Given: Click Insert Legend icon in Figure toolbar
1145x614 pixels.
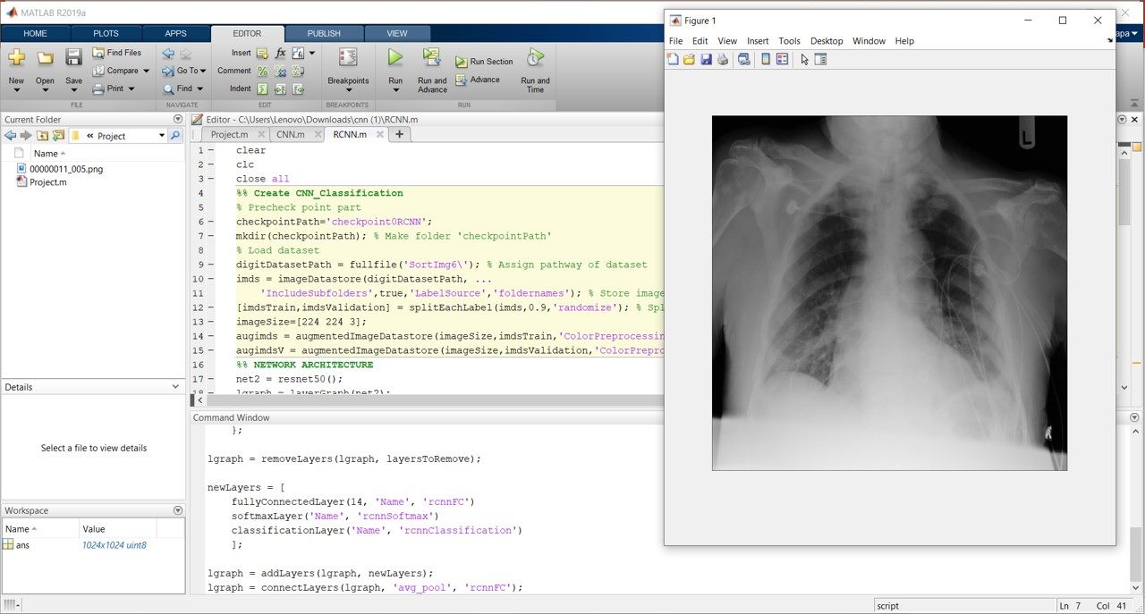Looking at the screenshot, I should [x=783, y=59].
